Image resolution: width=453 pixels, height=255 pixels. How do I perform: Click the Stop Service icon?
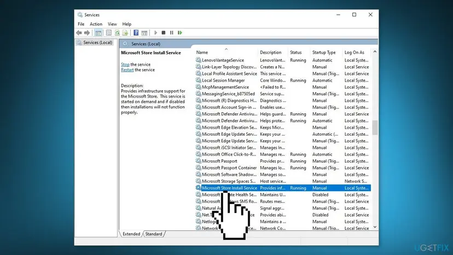pos(164,33)
